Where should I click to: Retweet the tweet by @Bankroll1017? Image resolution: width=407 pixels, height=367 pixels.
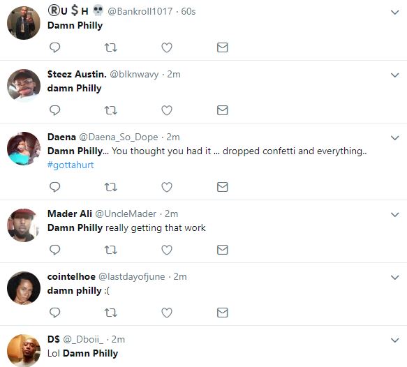pos(111,47)
